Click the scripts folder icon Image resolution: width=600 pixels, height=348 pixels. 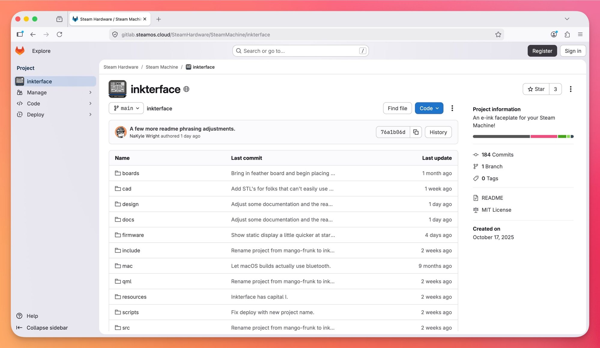click(118, 312)
